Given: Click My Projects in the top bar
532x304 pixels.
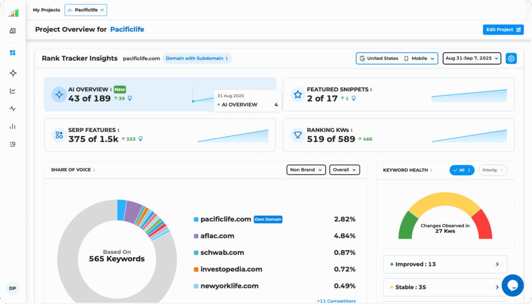Looking at the screenshot, I should tap(46, 10).
